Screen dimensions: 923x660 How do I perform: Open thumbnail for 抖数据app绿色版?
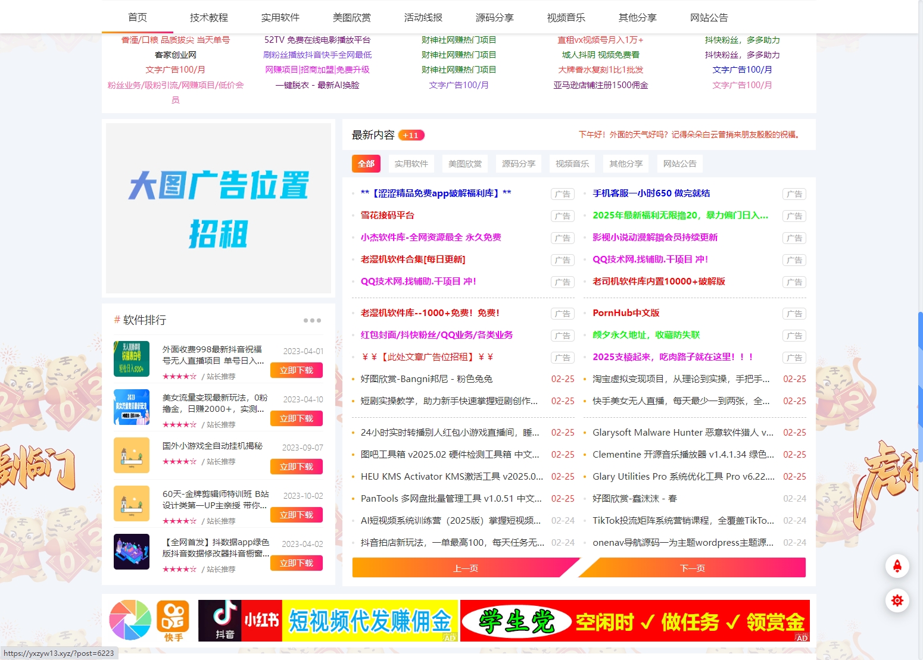132,552
